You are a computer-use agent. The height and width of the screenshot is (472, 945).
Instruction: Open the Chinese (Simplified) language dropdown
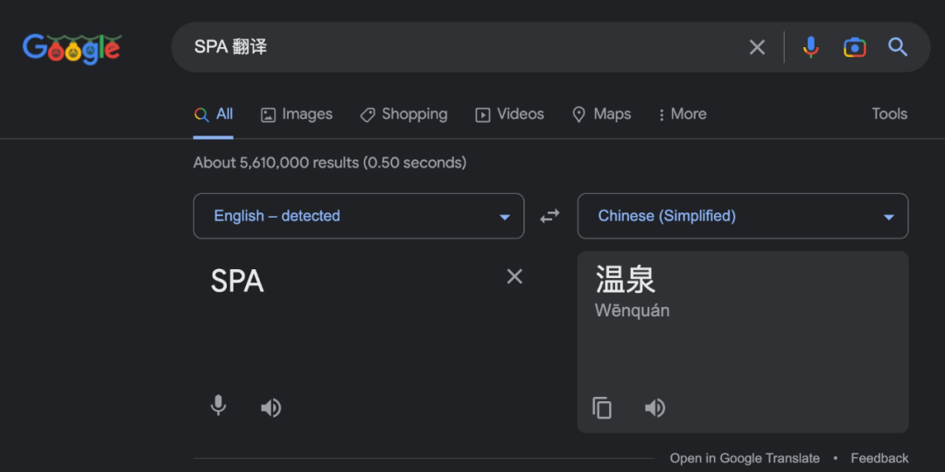click(x=743, y=216)
